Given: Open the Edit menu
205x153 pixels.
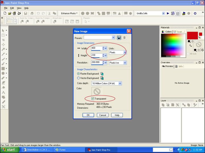Looking at the screenshot, I should [12, 8].
